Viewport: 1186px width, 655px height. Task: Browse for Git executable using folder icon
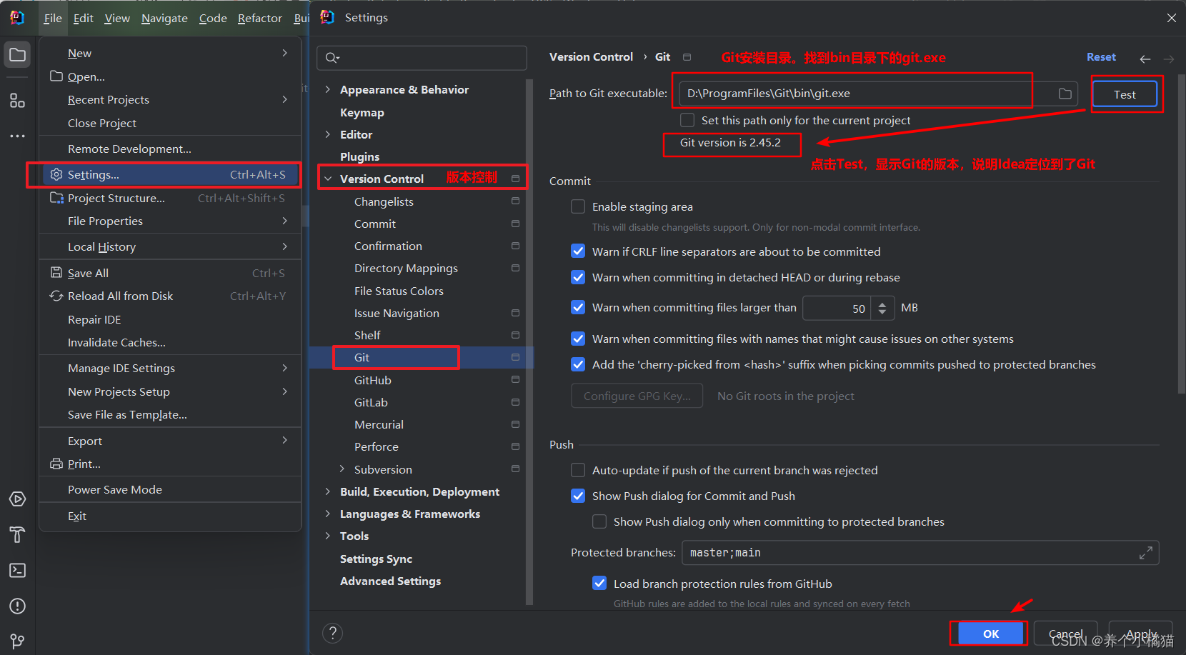coord(1065,94)
